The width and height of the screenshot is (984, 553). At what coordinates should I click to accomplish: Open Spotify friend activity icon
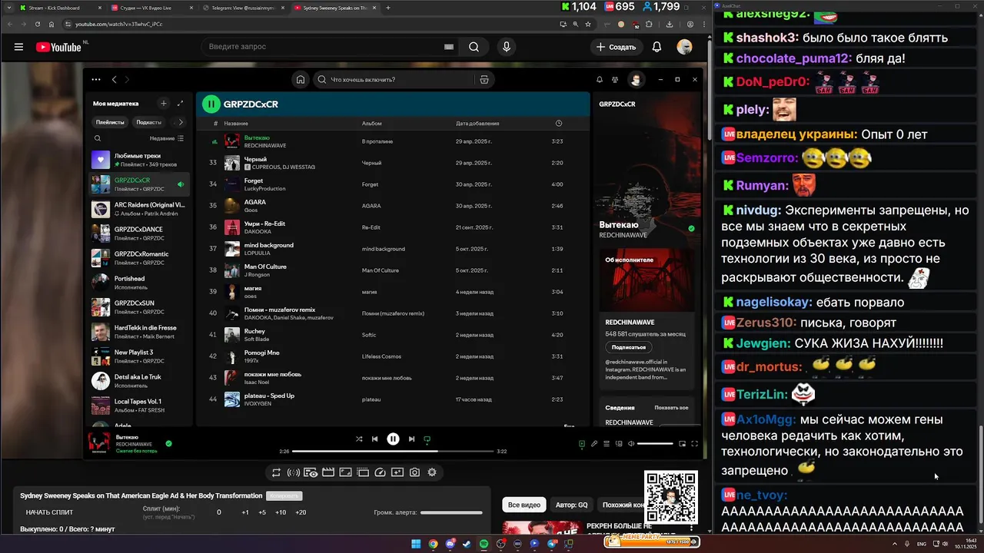615,79
